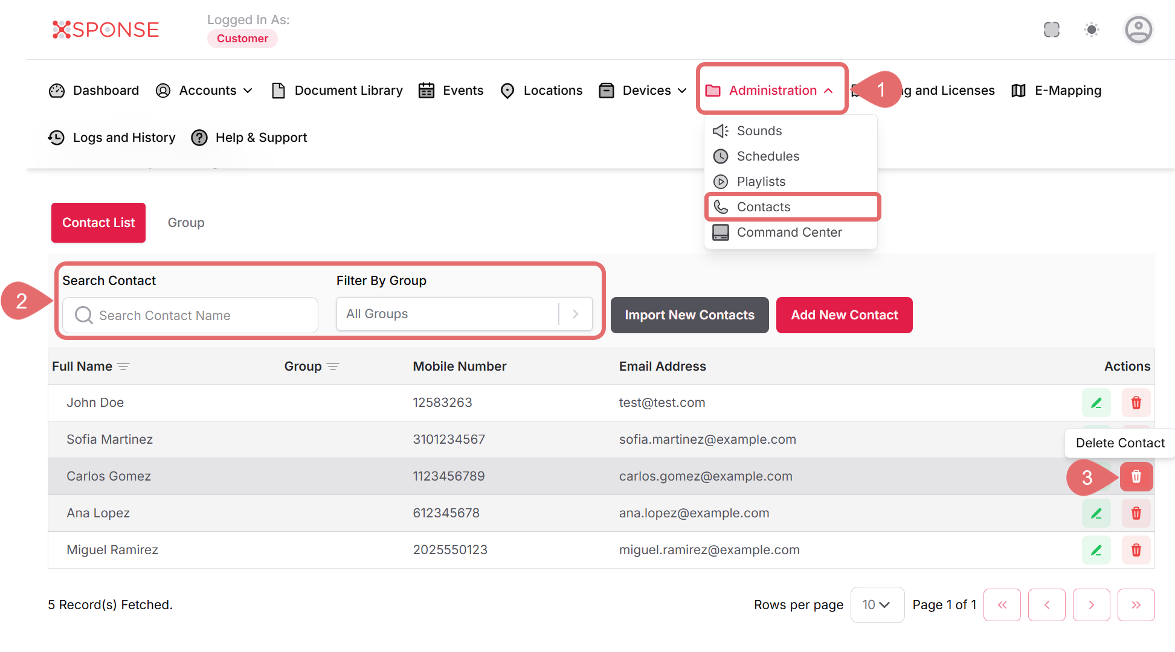Viewport: 1175px width, 652px height.
Task: Sort by Full Name column icon
Action: (123, 366)
